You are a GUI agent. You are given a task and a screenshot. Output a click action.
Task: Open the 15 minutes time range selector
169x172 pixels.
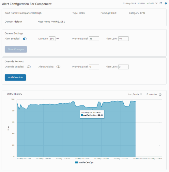151,94
